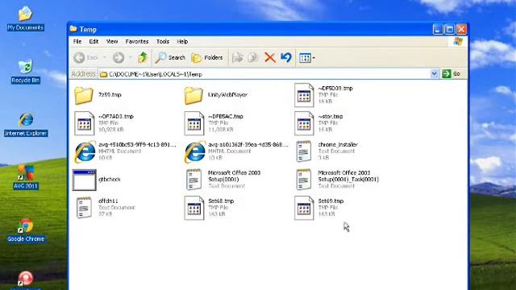516x290 pixels.
Task: Click the "gtbcheck" file name
Action: (110, 179)
